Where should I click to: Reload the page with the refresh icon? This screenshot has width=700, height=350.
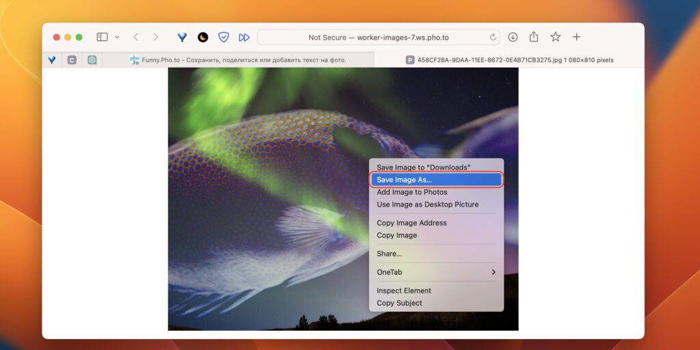click(x=493, y=38)
